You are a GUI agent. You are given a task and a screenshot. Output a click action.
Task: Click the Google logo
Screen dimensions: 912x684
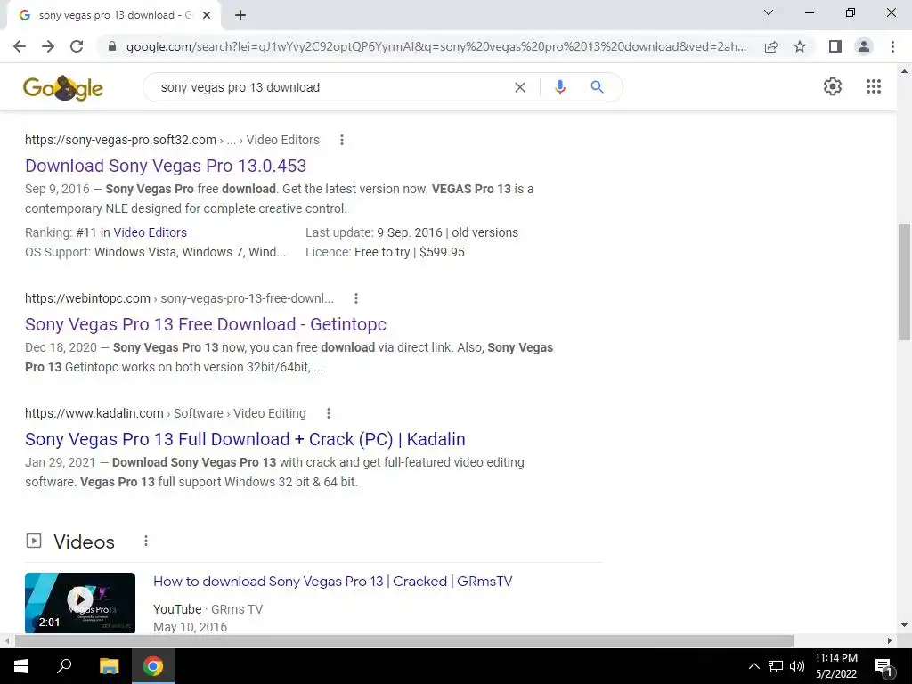click(x=63, y=88)
